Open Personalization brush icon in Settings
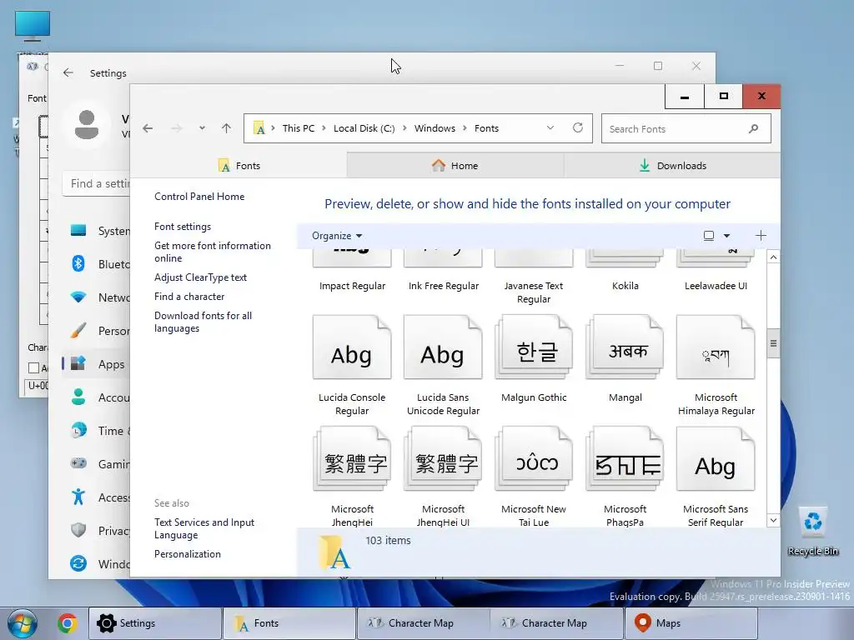Screen dimensions: 854x640 tap(78, 330)
